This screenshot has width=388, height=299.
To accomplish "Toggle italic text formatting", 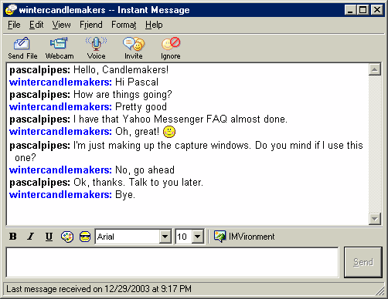I will click(x=31, y=237).
